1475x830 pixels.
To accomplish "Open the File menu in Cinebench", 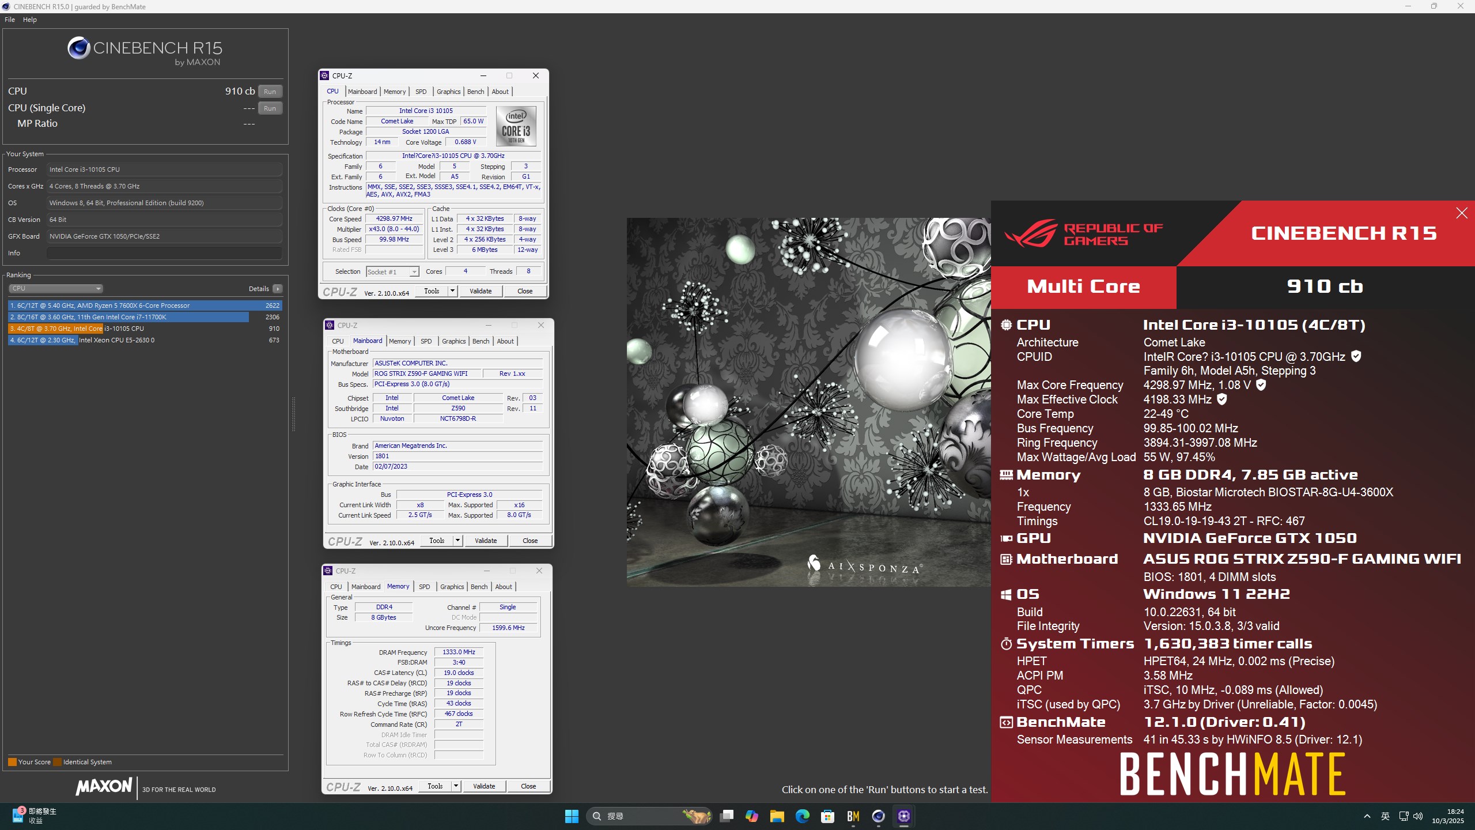I will 10,20.
